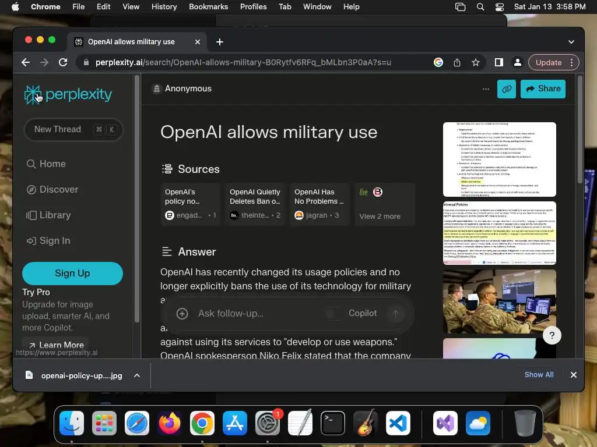Click the Perplexity logo in the sidebar
This screenshot has width=597, height=447.
[x=68, y=94]
